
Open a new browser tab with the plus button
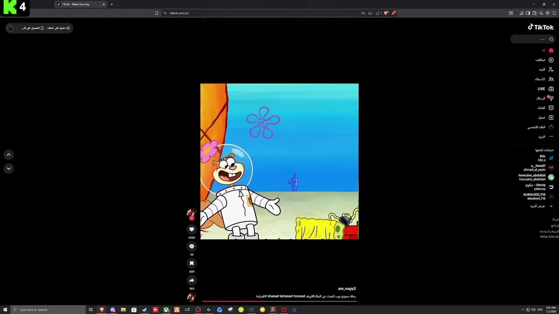112,4
